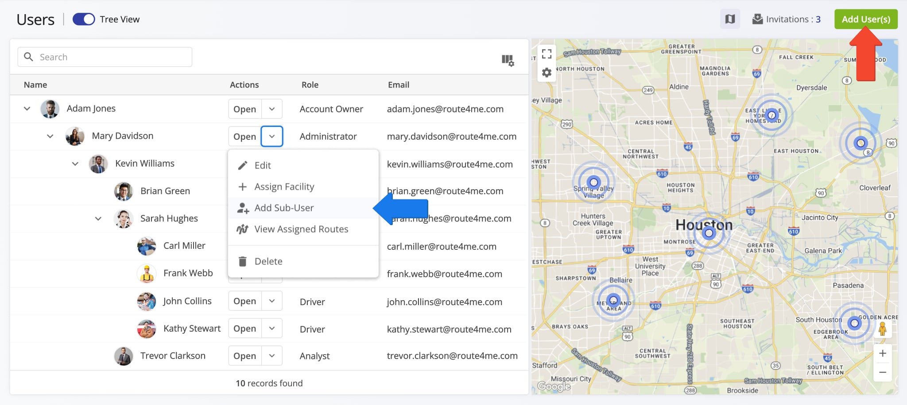Viewport: 907px width, 405px height.
Task: Open Trevor Clarkson actions dropdown arrow
Action: click(x=272, y=356)
